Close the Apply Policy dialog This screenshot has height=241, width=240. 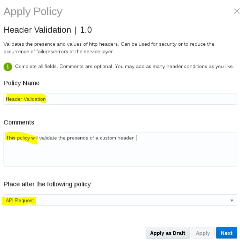click(x=237, y=12)
